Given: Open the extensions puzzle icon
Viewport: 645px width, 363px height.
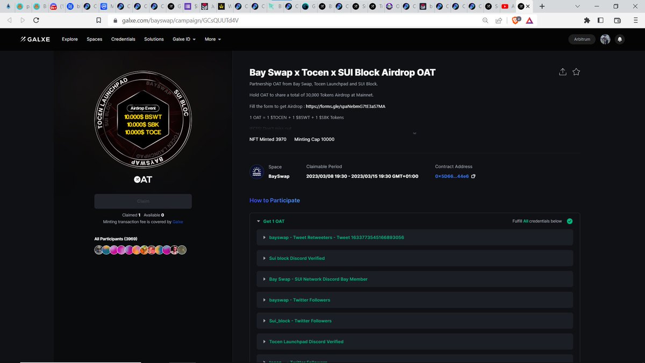Looking at the screenshot, I should (587, 20).
